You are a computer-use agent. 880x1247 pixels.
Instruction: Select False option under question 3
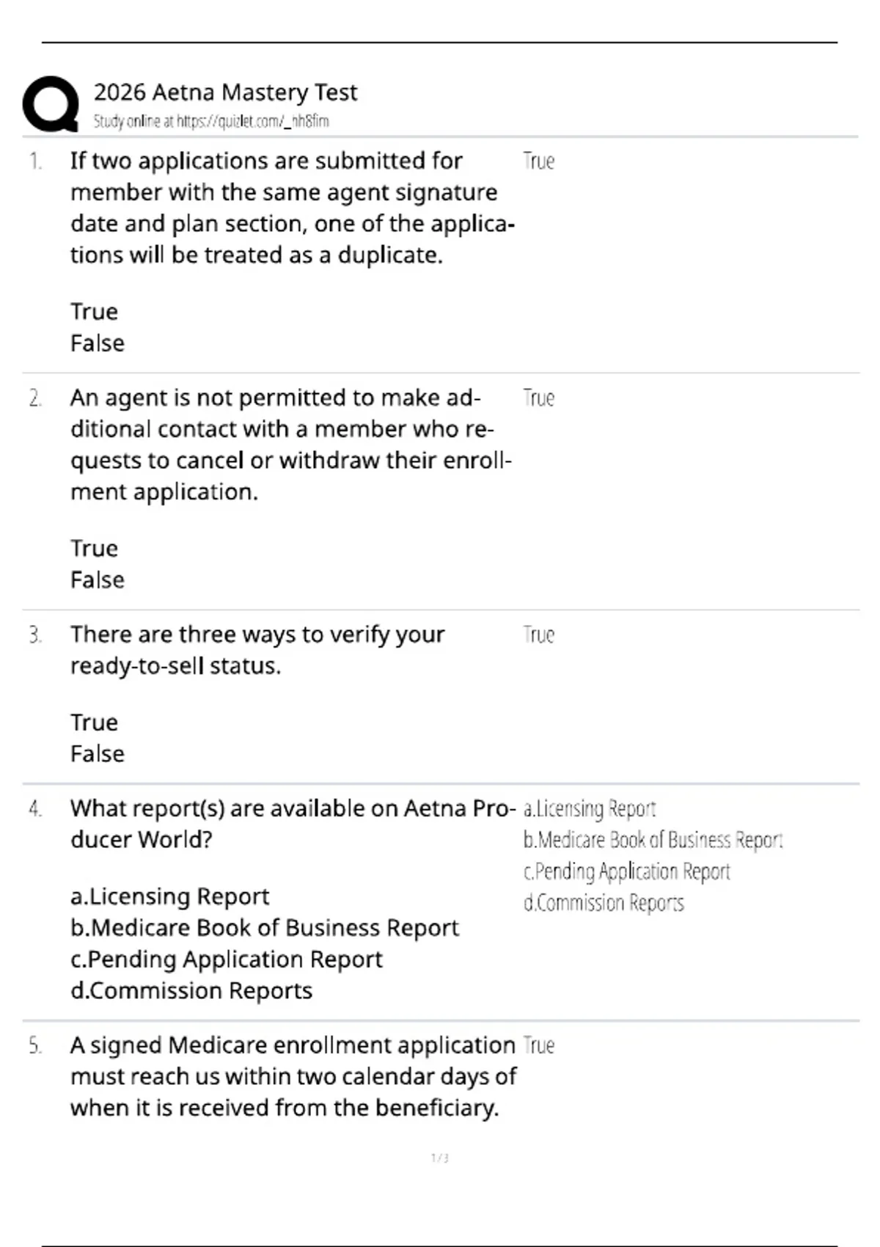(x=98, y=754)
